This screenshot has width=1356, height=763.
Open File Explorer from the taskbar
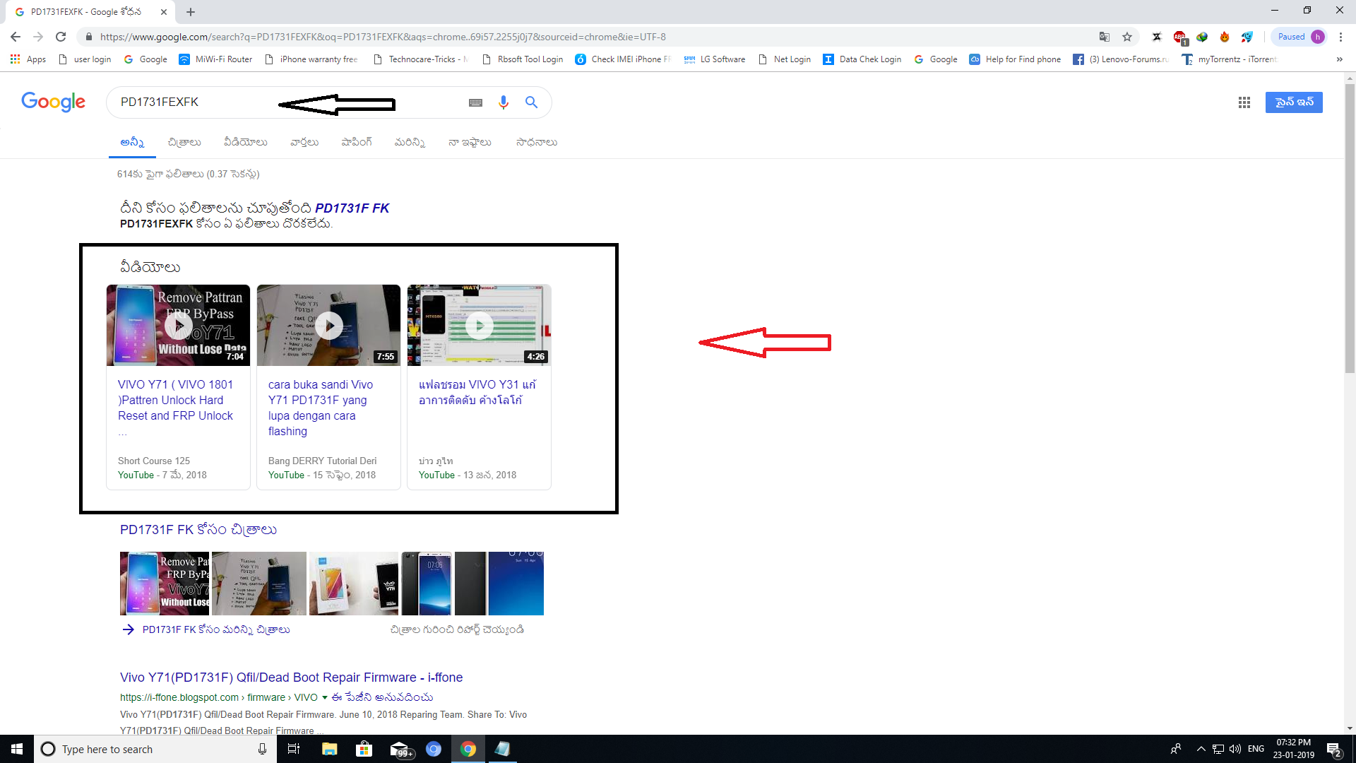329,749
